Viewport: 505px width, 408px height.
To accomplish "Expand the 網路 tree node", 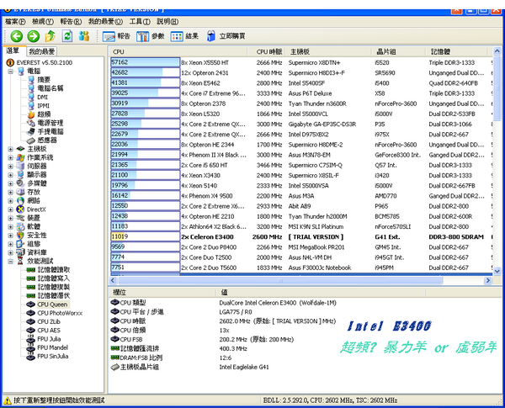I will coord(10,200).
